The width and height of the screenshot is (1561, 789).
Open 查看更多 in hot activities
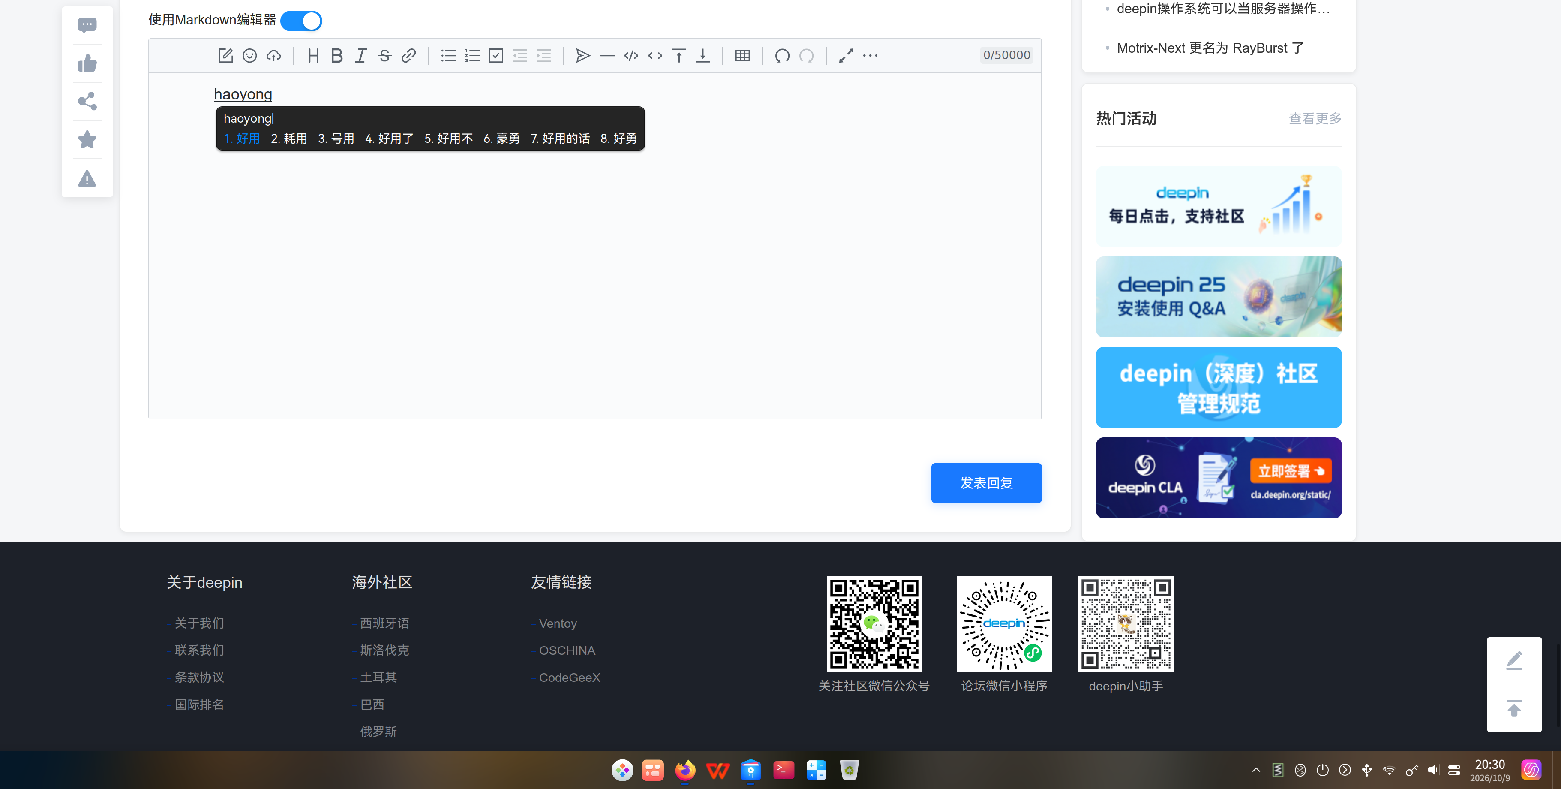point(1315,118)
